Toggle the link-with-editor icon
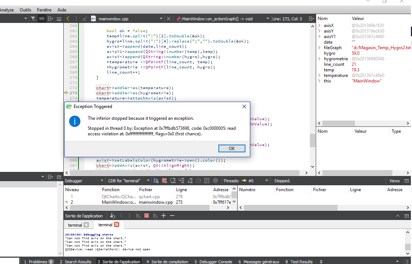This screenshot has height=264, width=412. [41, 18]
